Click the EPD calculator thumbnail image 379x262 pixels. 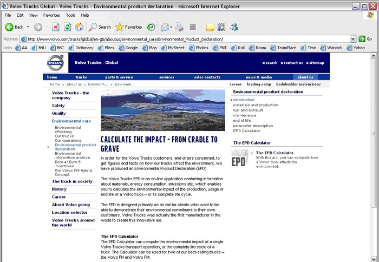click(x=239, y=158)
